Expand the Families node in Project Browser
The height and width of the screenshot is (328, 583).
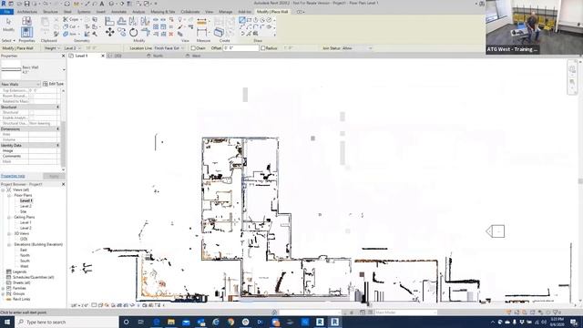click(x=4, y=288)
